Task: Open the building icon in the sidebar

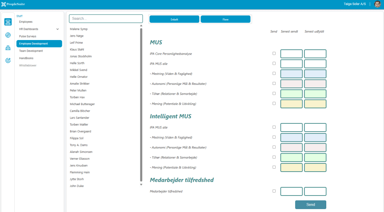Action: [8, 48]
